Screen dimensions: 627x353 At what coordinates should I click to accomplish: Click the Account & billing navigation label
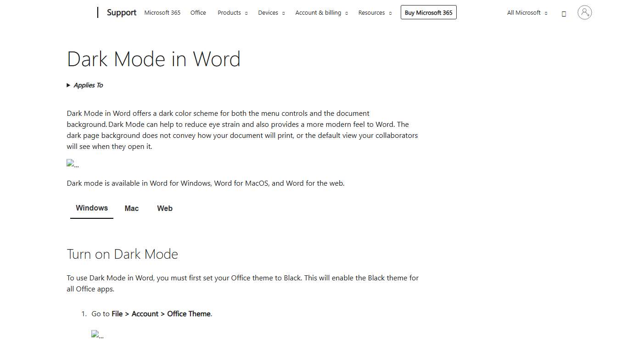point(318,12)
